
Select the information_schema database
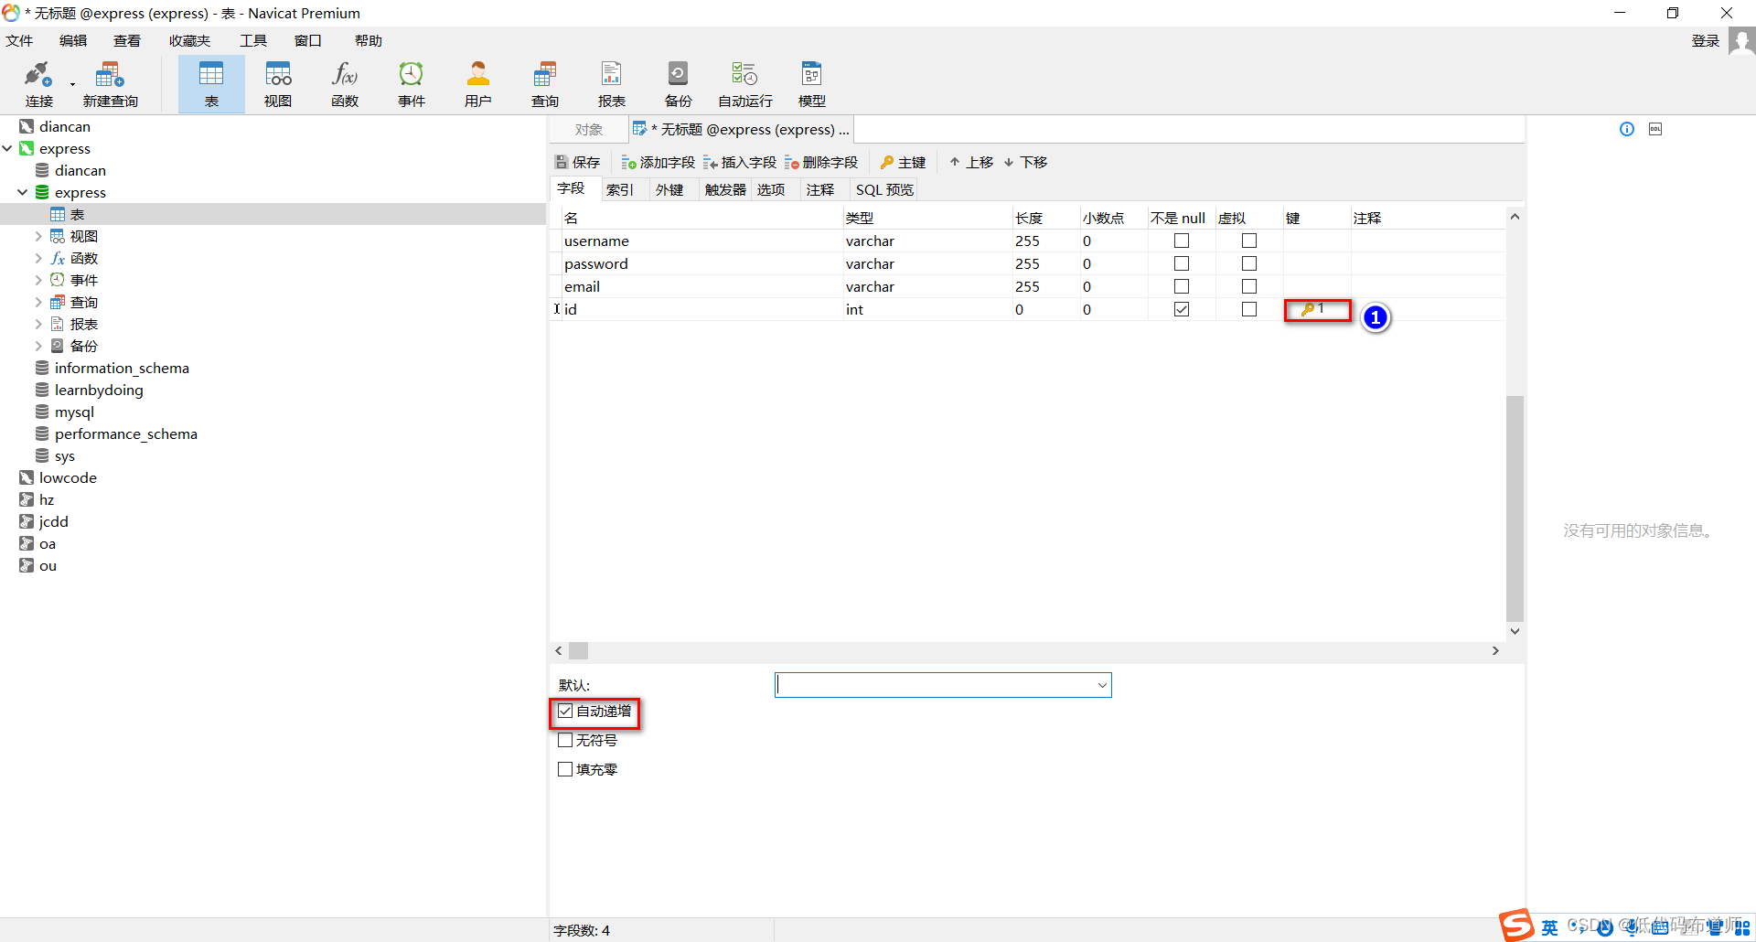122,368
